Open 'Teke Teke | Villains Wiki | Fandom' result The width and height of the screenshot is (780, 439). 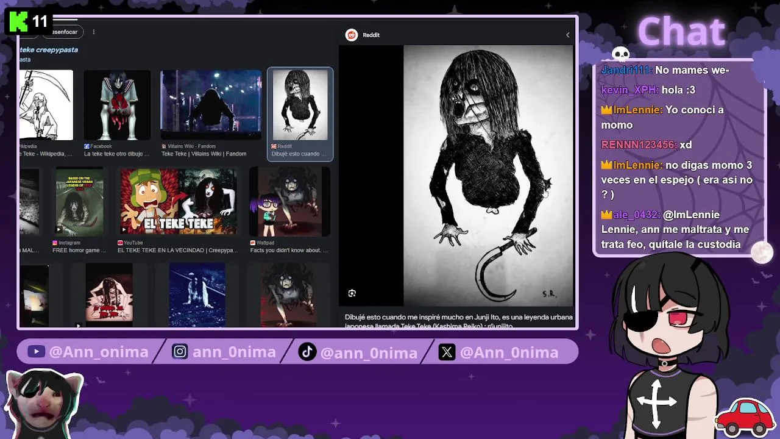(x=204, y=154)
